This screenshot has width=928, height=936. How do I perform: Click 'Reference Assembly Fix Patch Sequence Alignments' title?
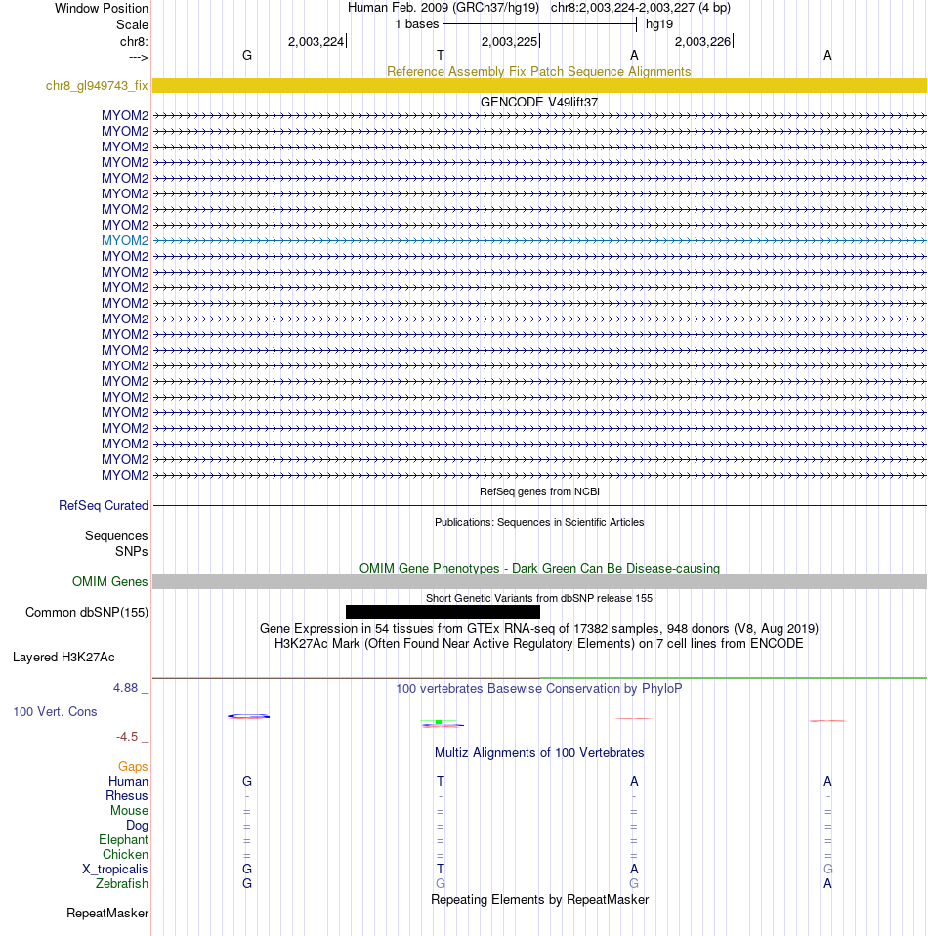[539, 71]
